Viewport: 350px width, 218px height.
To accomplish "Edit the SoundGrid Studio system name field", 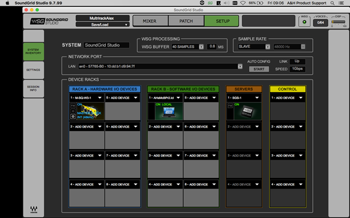I will [x=106, y=45].
